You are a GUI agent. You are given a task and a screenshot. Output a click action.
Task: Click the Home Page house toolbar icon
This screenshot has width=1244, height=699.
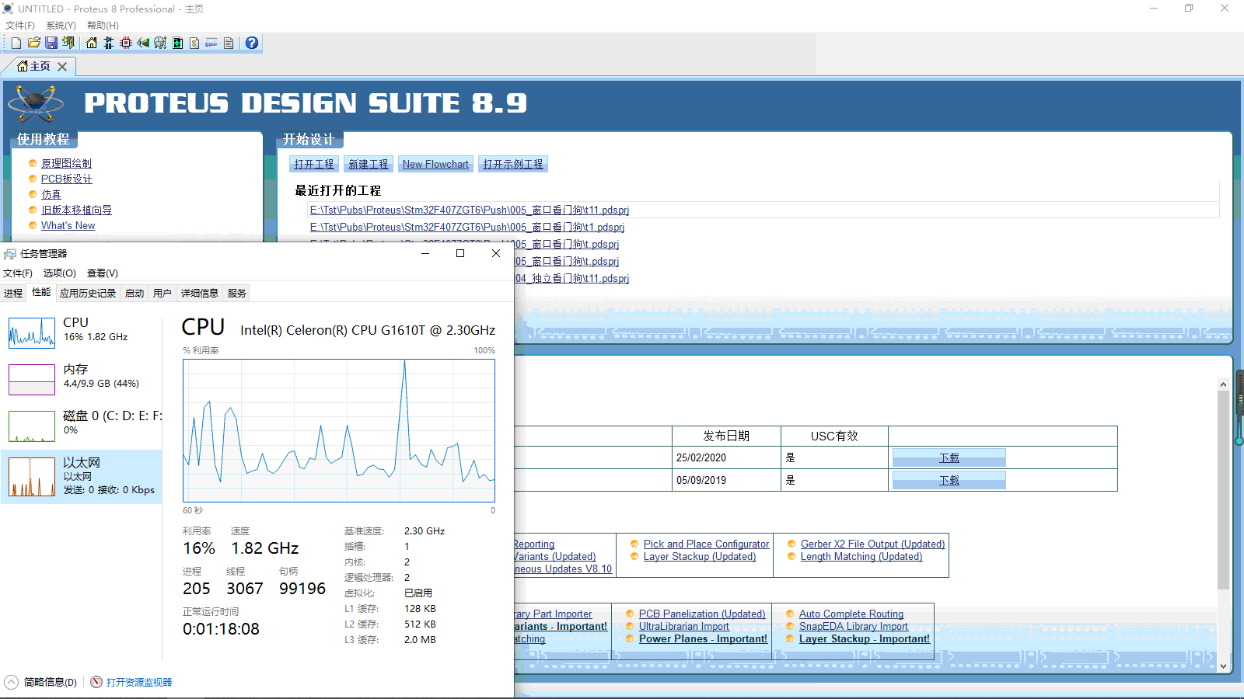[92, 43]
